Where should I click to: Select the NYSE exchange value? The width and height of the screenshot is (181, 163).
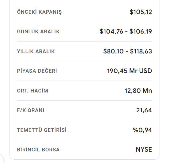click(144, 150)
